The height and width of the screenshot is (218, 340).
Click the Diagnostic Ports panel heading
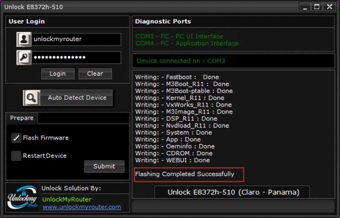point(163,21)
